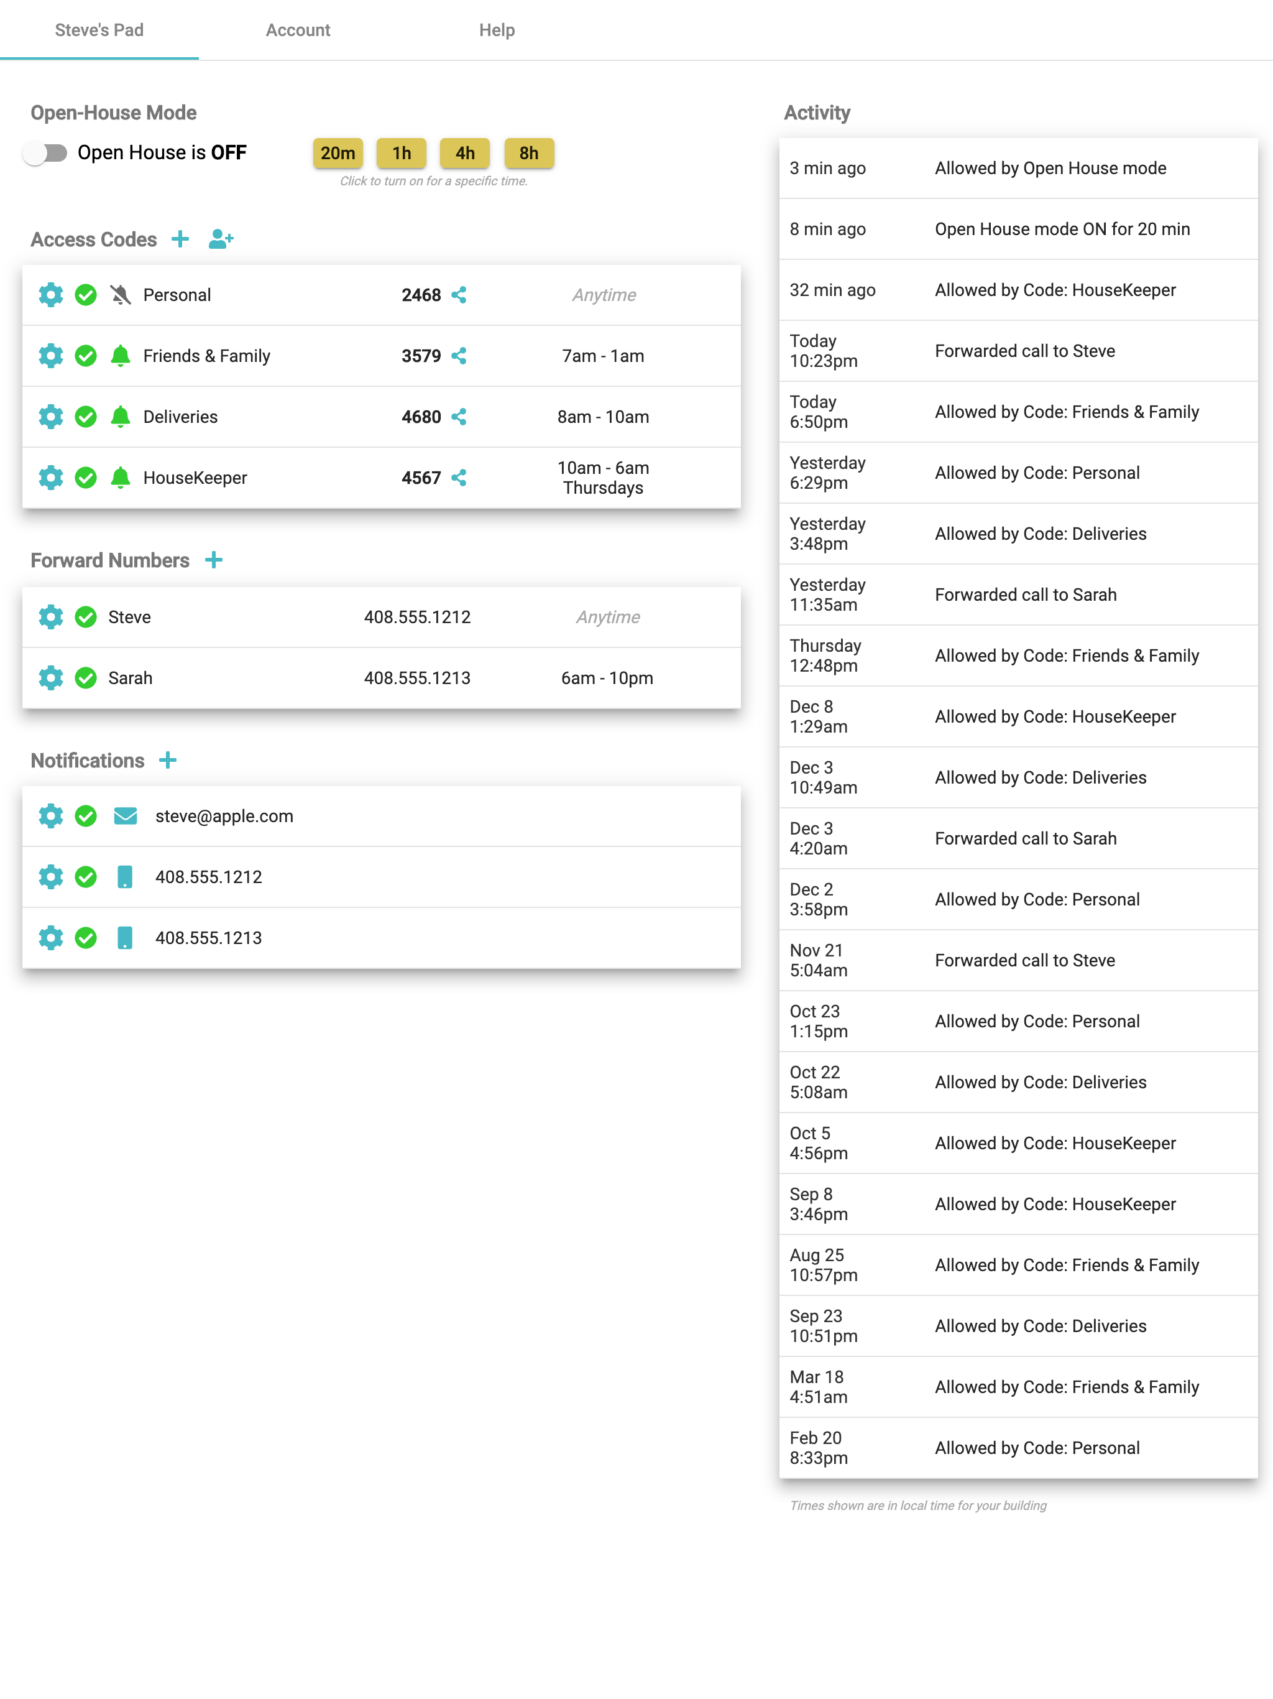Viewport: 1273px width, 1699px height.
Task: Turn on Open House for 20m
Action: (x=338, y=153)
